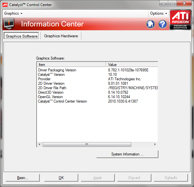Minimize the Catalyst Control Center window
The height and width of the screenshot is (187, 194).
(164, 4)
